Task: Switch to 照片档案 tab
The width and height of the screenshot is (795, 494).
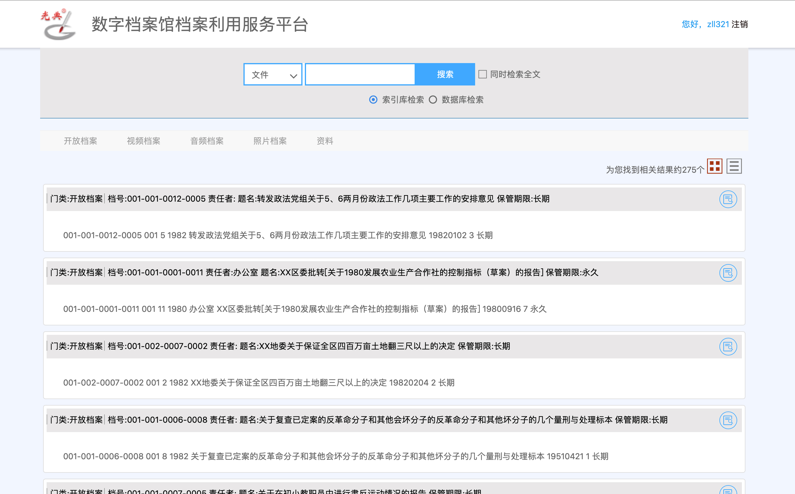Action: [270, 141]
